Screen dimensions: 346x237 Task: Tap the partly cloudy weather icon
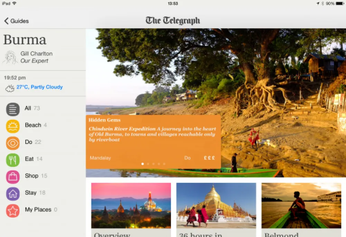(x=10, y=88)
